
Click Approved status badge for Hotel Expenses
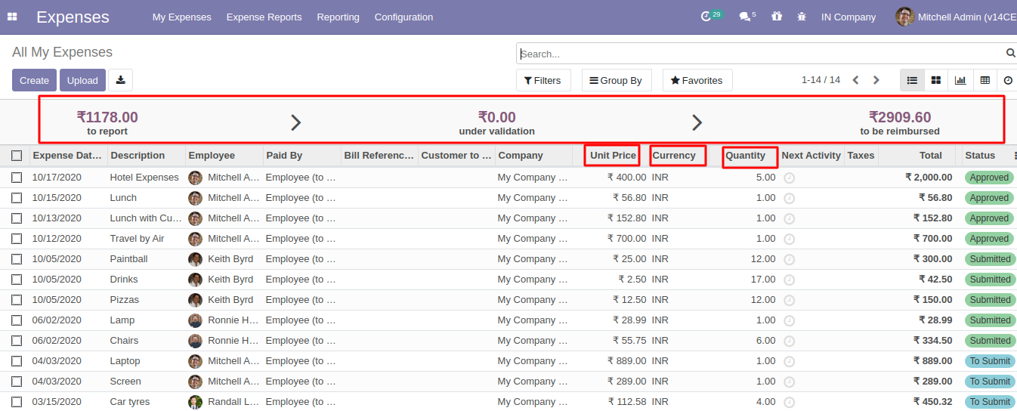(989, 178)
